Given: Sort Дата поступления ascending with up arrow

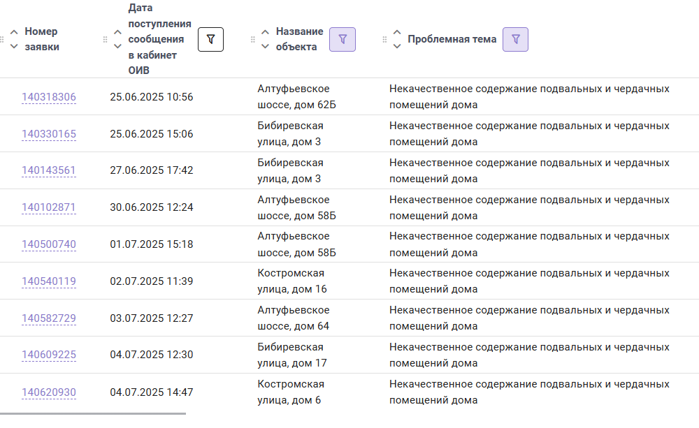Looking at the screenshot, I should (117, 32).
